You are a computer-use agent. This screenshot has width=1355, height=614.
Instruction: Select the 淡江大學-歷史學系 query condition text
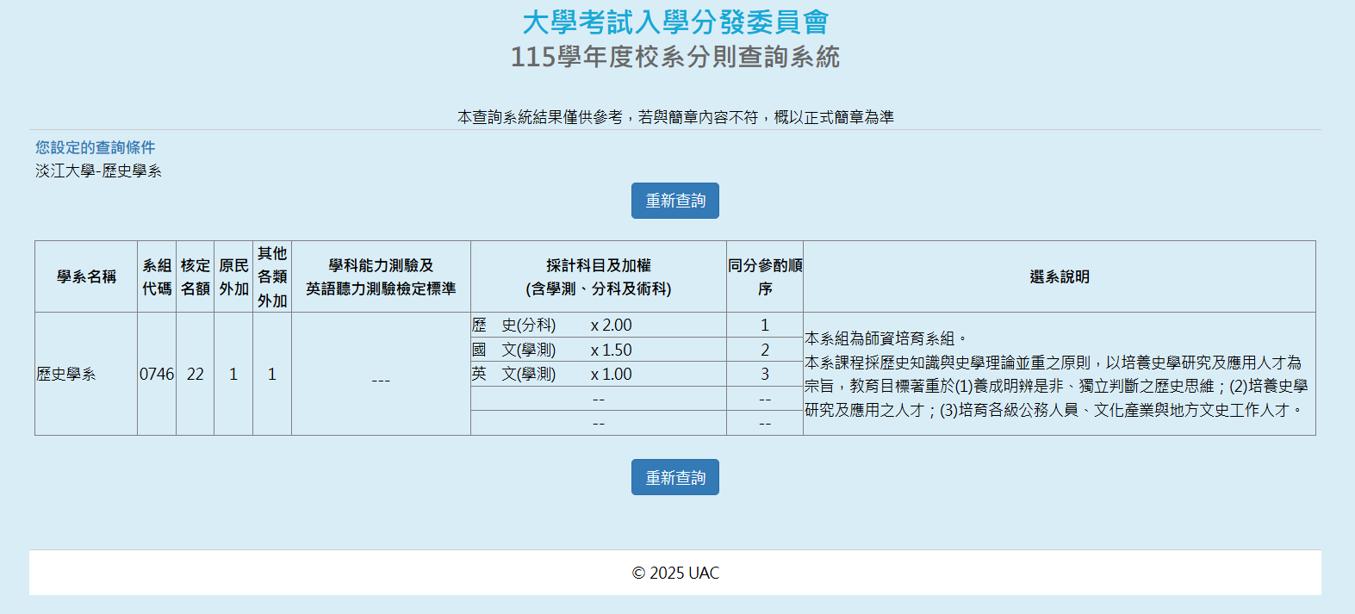98,171
